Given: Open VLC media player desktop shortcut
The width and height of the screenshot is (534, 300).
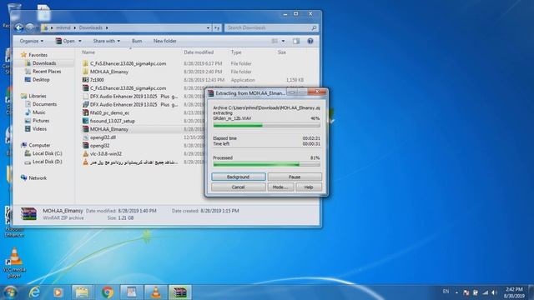Looking at the screenshot, I should point(14,262).
